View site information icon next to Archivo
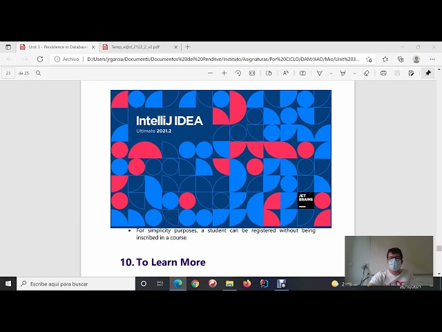Viewport: 442px width, 332px height. coord(57,59)
